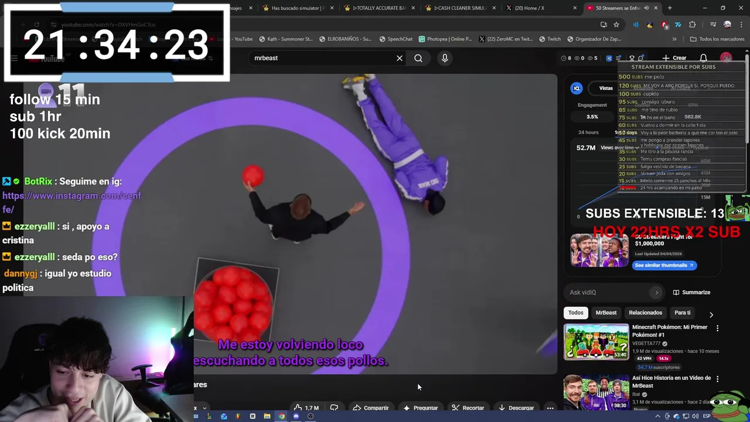Open the YouTube account avatar menu
This screenshot has width=750, height=422.
click(x=726, y=58)
